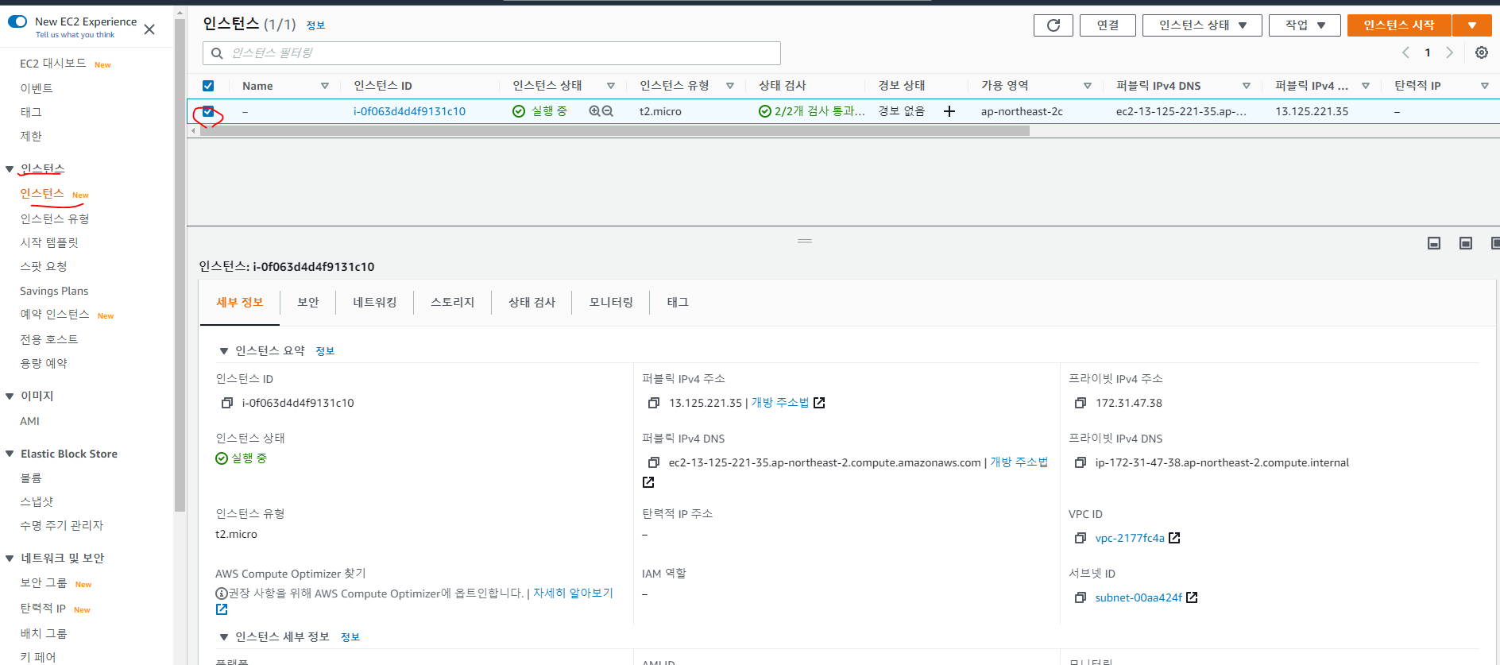
Task: Go to previous page arrow
Action: click(1405, 52)
